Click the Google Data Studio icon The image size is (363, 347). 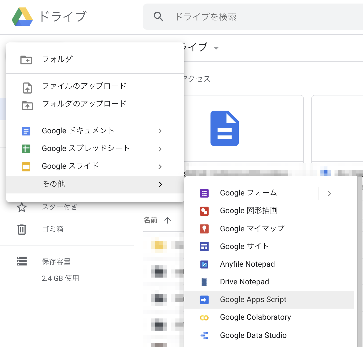pyautogui.click(x=204, y=335)
